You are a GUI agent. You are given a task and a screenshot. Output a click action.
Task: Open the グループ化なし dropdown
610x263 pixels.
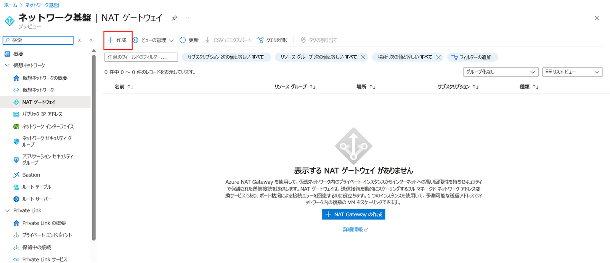tap(501, 72)
